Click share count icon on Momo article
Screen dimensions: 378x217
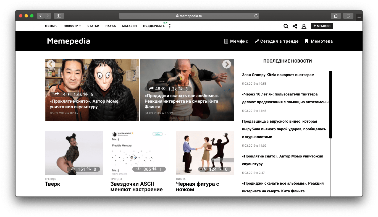tap(57, 94)
